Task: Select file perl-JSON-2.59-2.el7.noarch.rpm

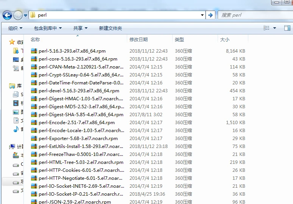Action: point(75,202)
